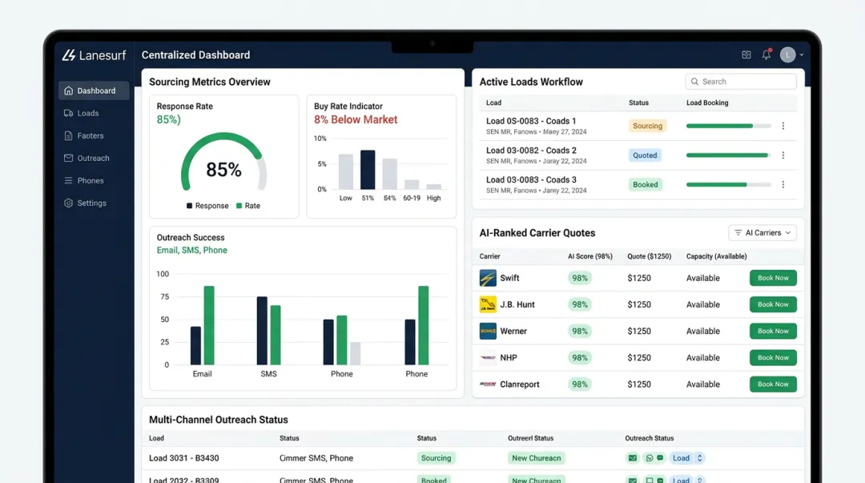Click the user avatar L
Screen dimensions: 865x483
pos(788,54)
